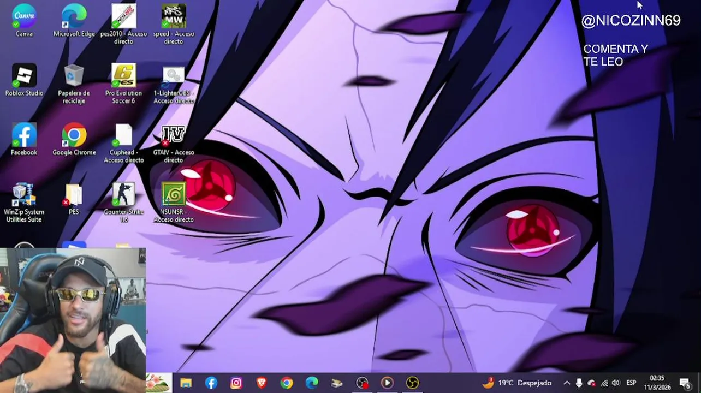Viewport: 701px width, 393px height.
Task: Switch to the recording app with red dot
Action: pyautogui.click(x=362, y=383)
